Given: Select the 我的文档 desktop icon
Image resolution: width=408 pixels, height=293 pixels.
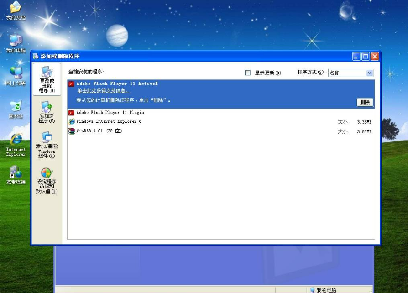Looking at the screenshot, I should [x=16, y=10].
